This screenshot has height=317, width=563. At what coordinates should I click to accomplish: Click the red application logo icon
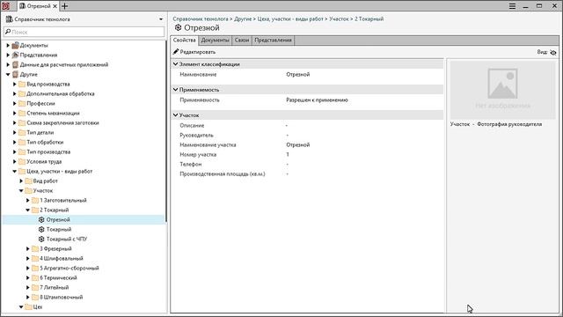(x=5, y=6)
